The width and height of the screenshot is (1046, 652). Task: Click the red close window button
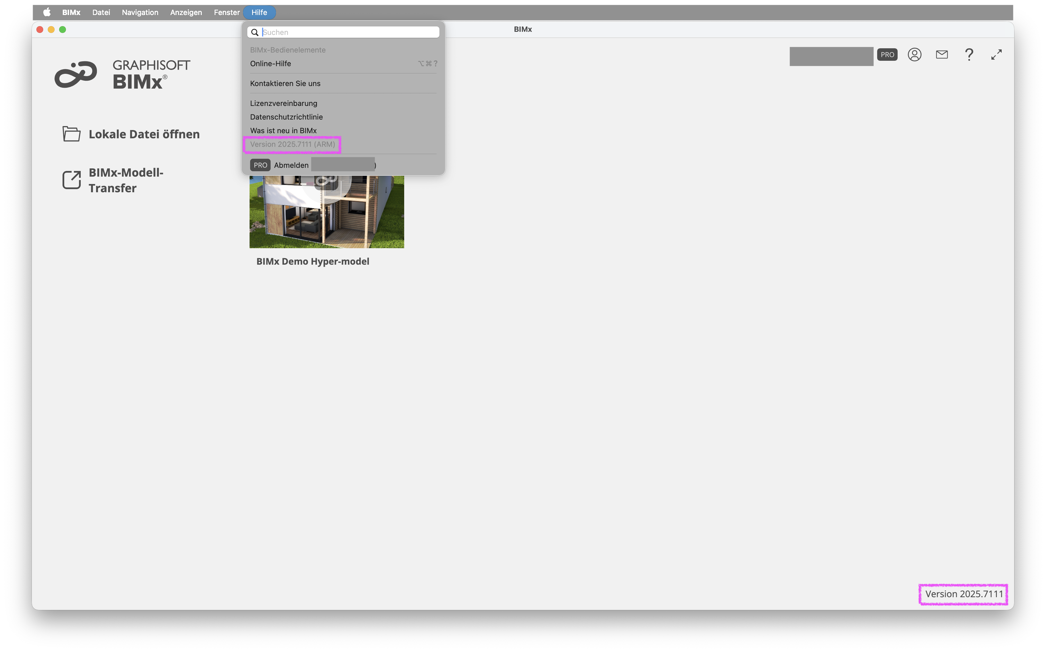click(40, 29)
